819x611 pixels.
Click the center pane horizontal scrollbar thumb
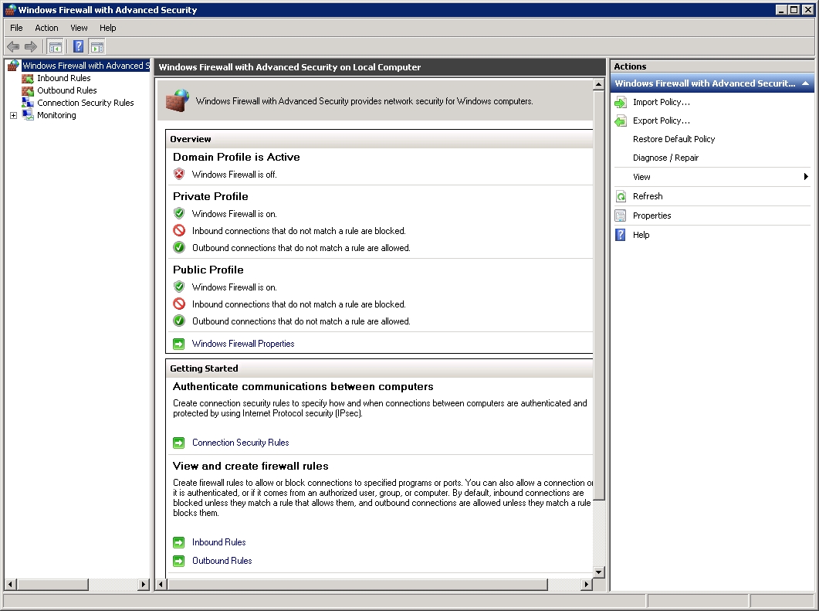357,584
